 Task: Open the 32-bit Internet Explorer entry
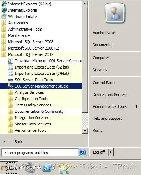[41, 10]
